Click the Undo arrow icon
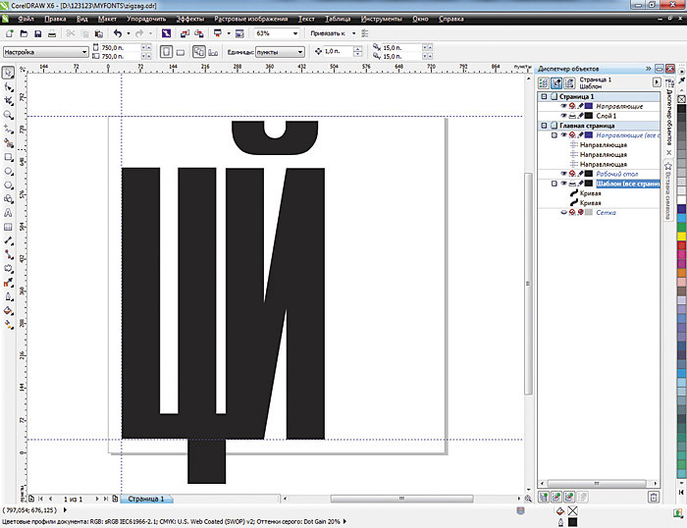 (119, 33)
